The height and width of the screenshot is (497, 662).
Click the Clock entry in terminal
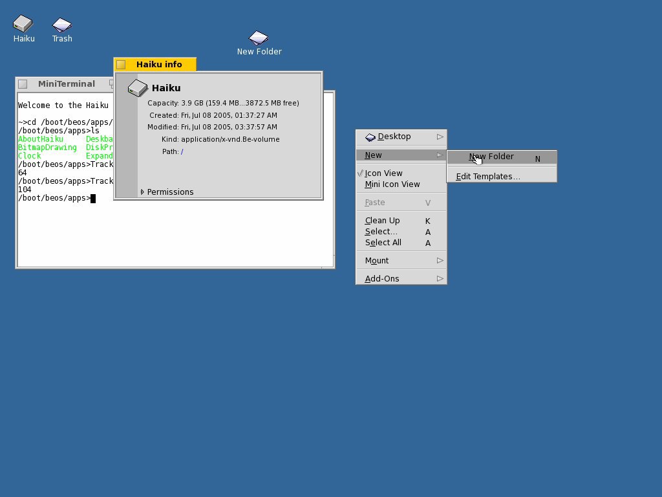point(30,156)
